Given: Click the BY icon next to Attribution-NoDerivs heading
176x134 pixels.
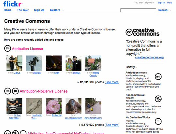Looking at the screenshot, I should tap(7, 91).
